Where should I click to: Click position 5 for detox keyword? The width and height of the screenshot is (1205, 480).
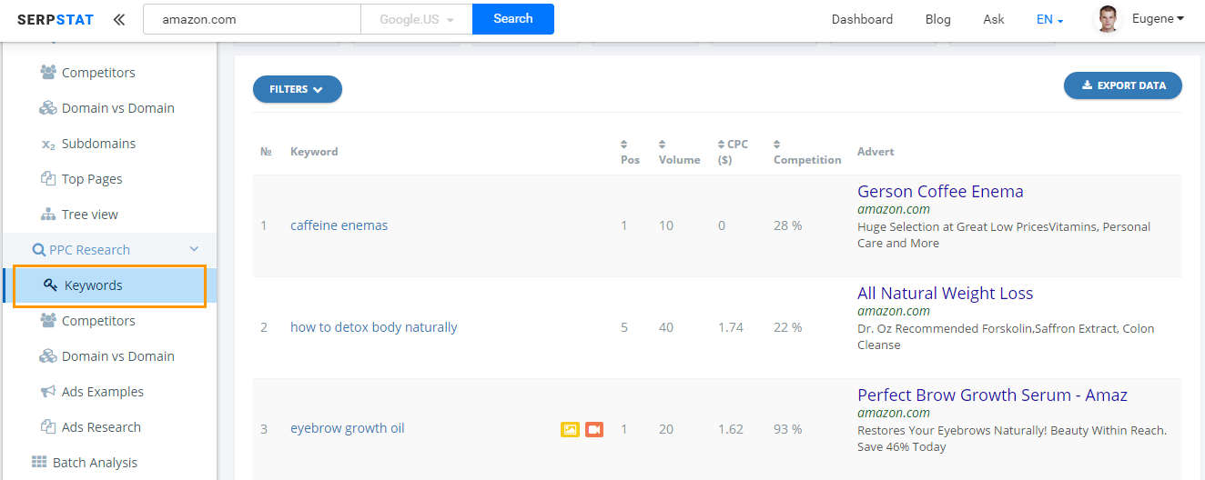coord(624,327)
